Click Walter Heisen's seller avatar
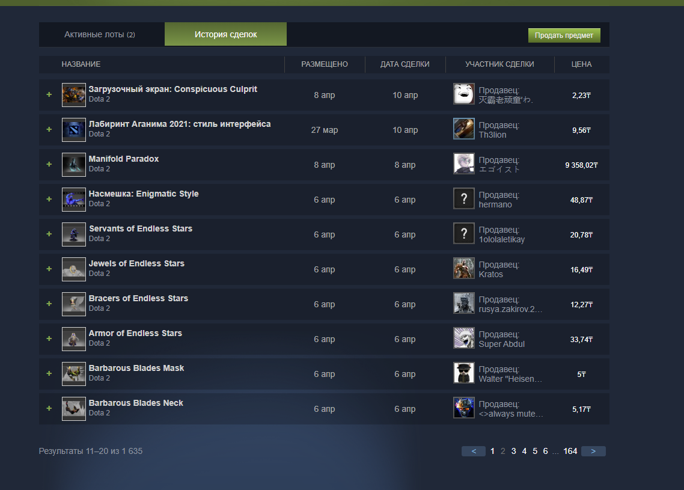Viewport: 684px width, 490px height. [x=463, y=373]
